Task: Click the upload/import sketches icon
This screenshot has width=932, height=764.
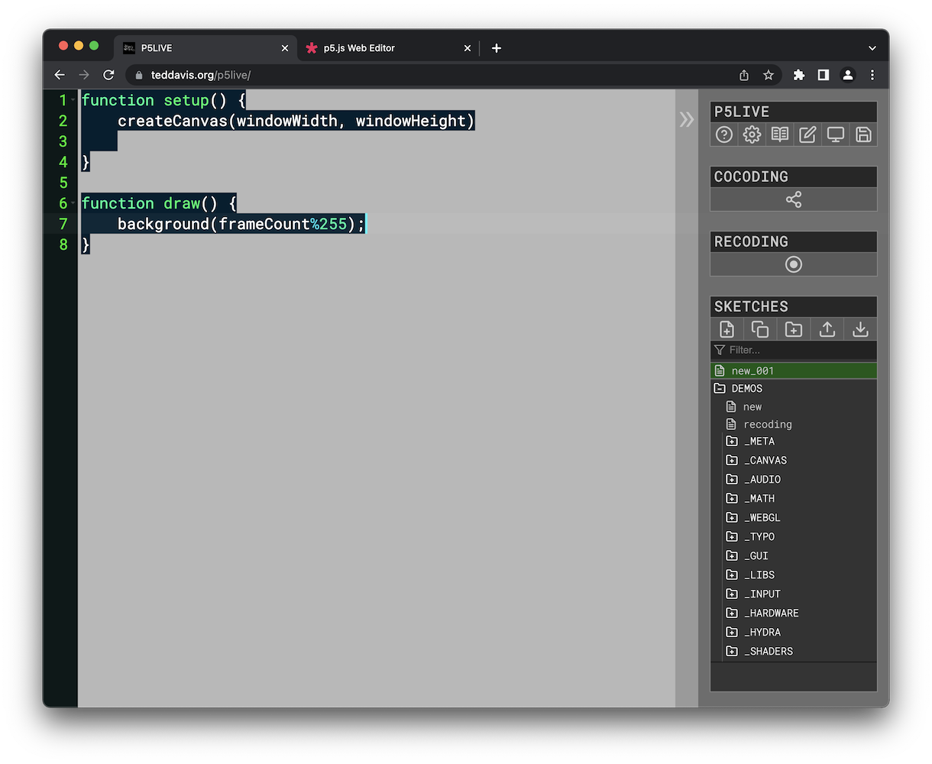Action: pos(827,329)
